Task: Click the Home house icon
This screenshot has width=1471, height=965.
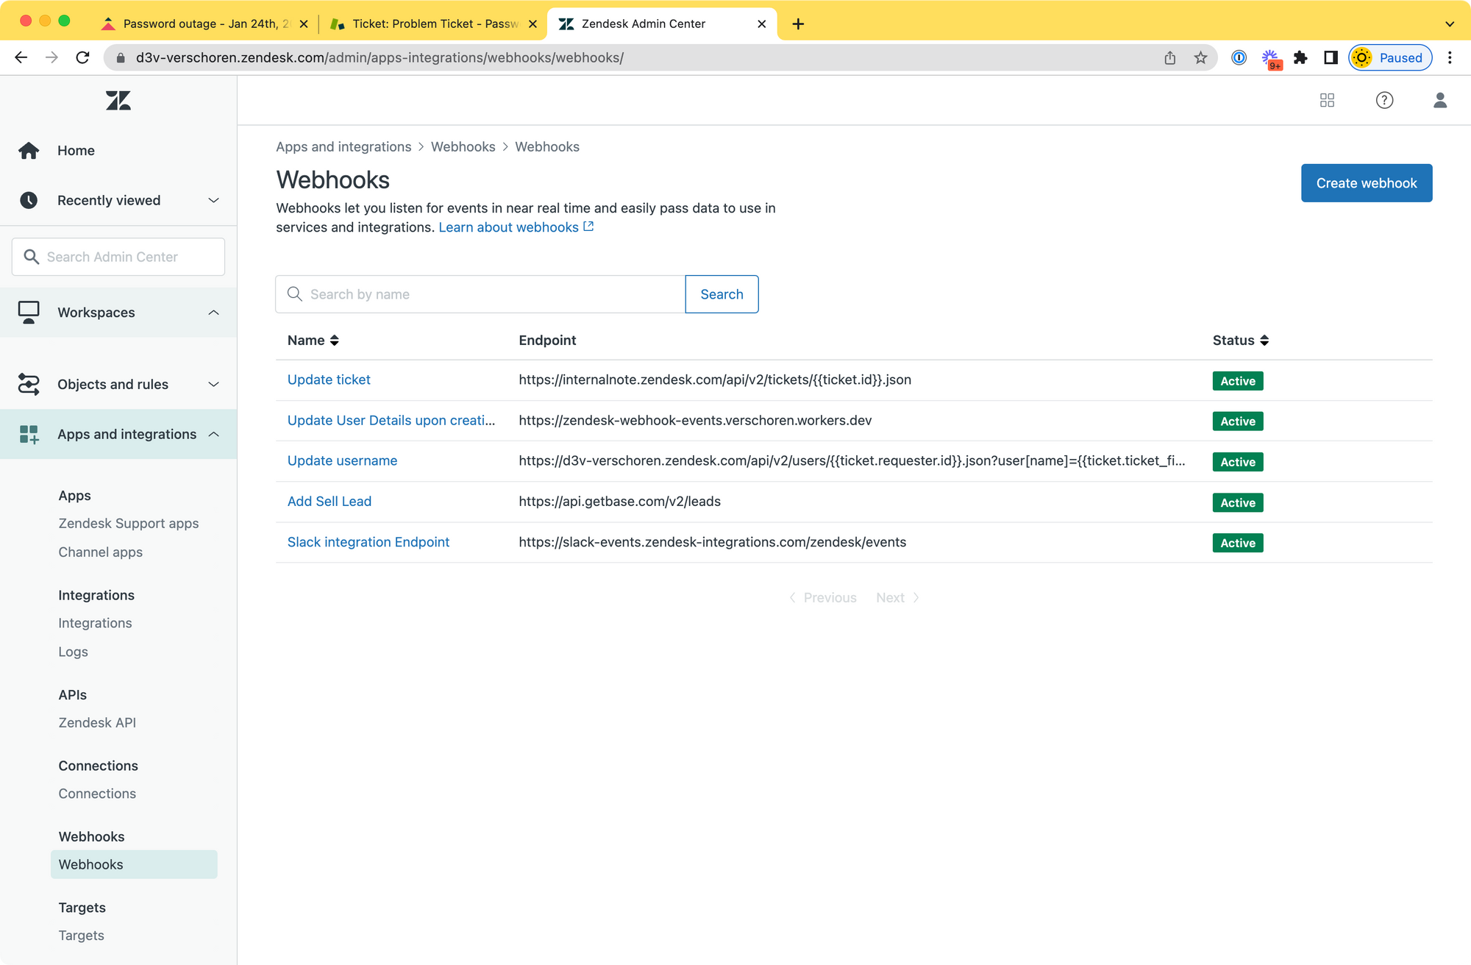Action: pos(29,150)
